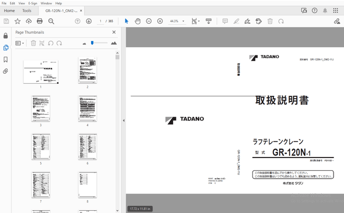Click the thumbnail size slider handle
Image resolution: width=344 pixels, height=213 pixels.
92,43
